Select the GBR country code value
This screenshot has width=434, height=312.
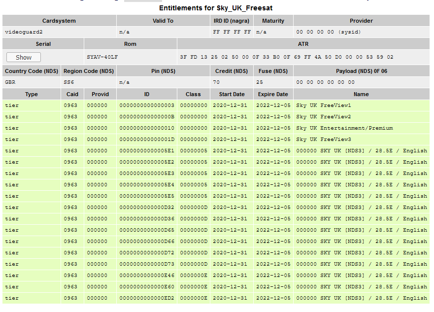[x=10, y=82]
